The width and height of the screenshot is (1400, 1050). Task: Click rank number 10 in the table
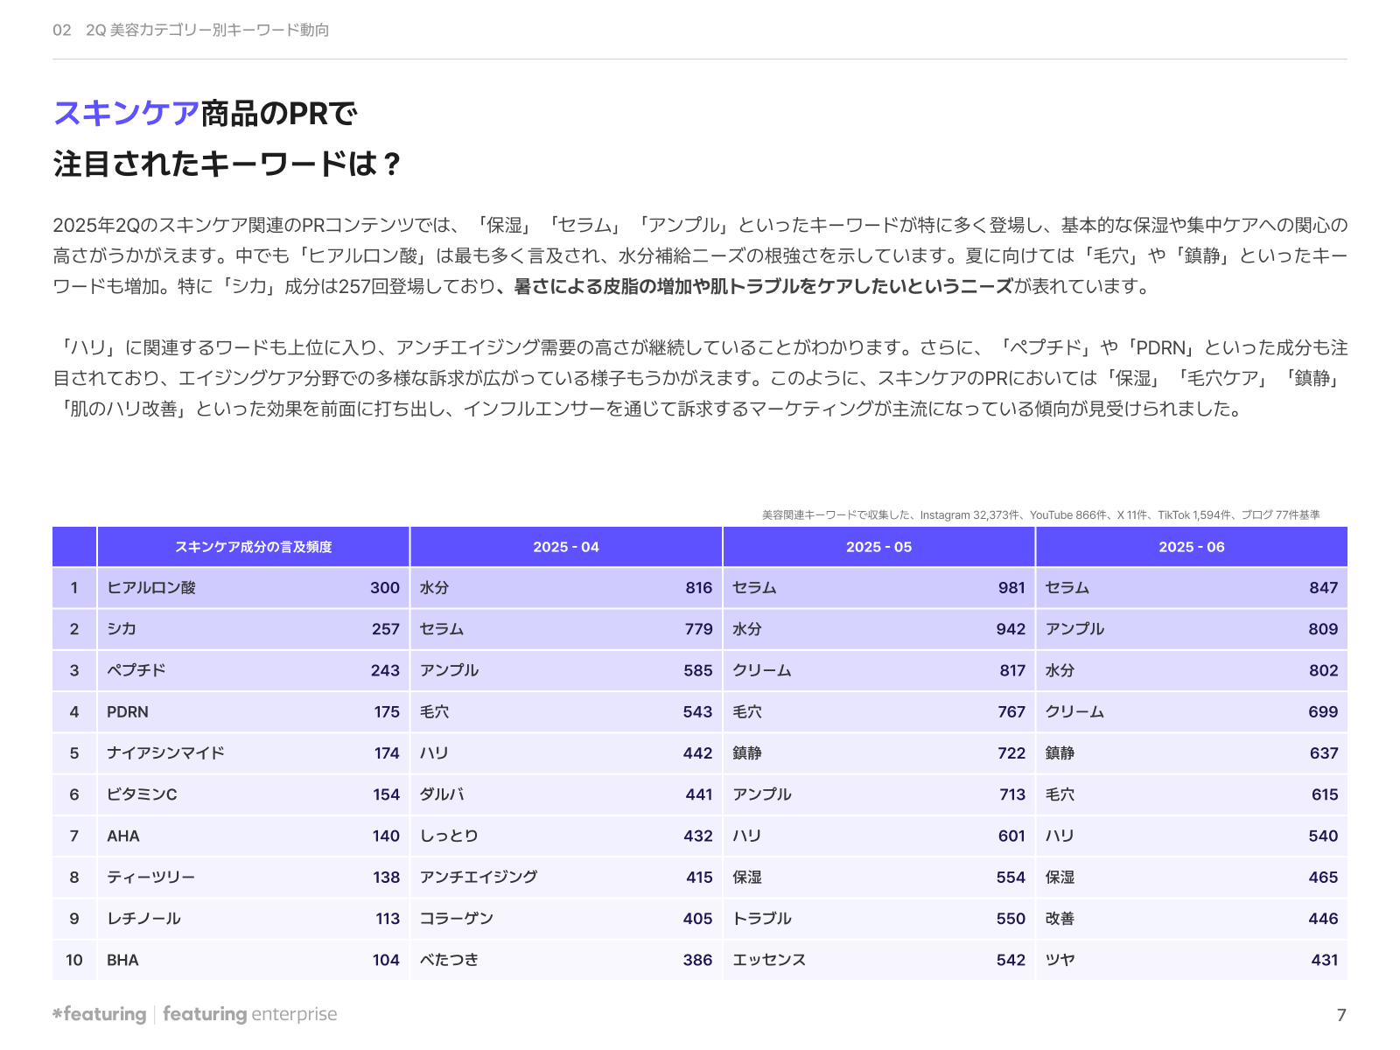(74, 960)
